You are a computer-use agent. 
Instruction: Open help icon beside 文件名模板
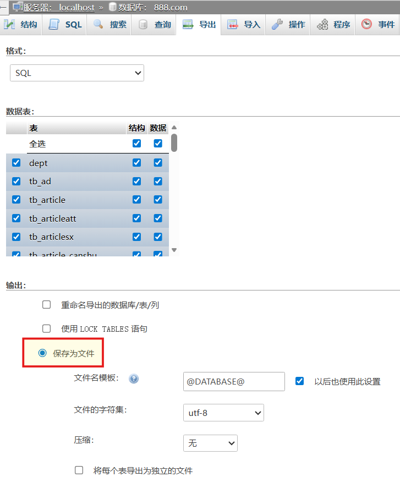click(133, 379)
